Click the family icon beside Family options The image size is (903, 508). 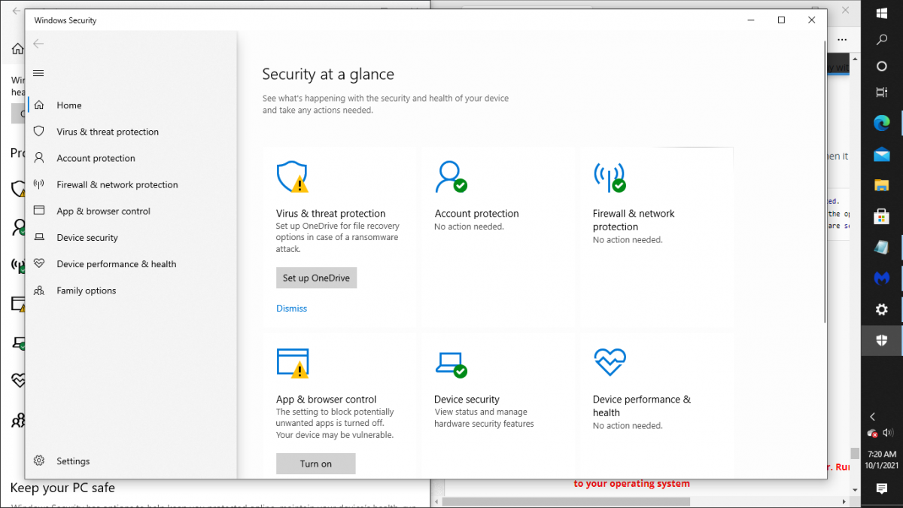pyautogui.click(x=39, y=291)
